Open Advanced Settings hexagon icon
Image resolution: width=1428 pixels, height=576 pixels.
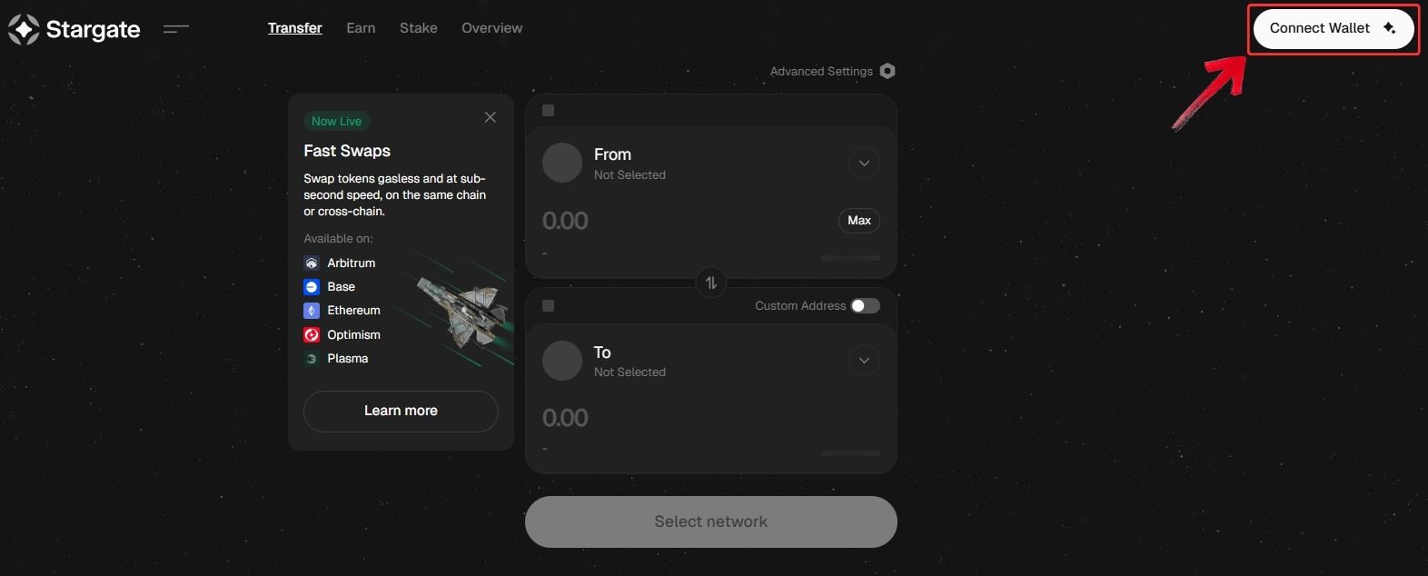(888, 71)
